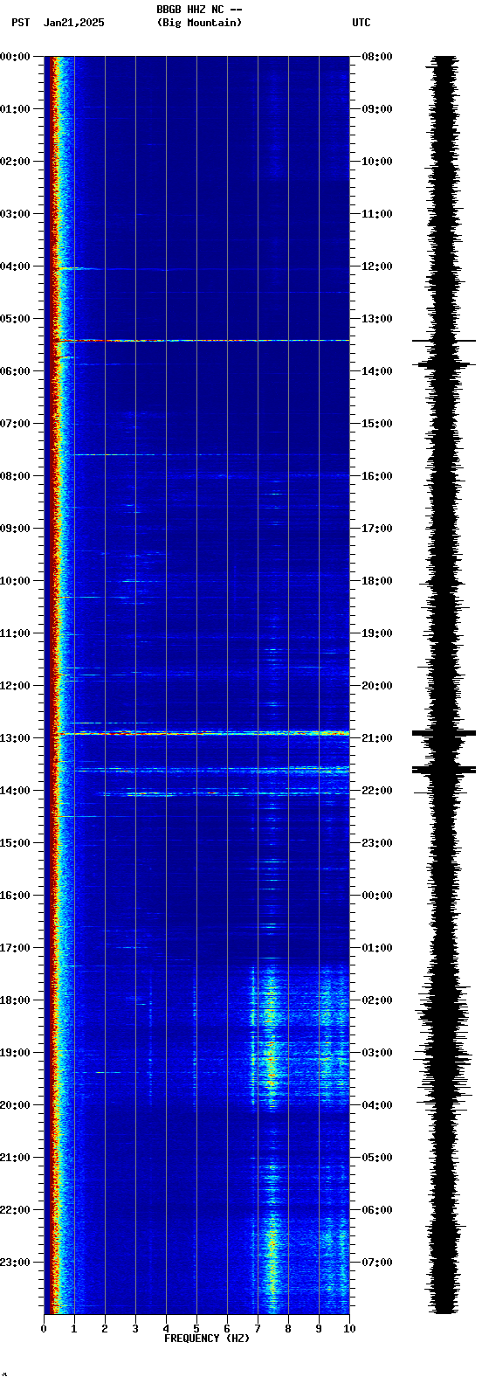This screenshot has width=482, height=1384.
Task: Click the seismogram waveform trace panel
Action: coord(444,685)
